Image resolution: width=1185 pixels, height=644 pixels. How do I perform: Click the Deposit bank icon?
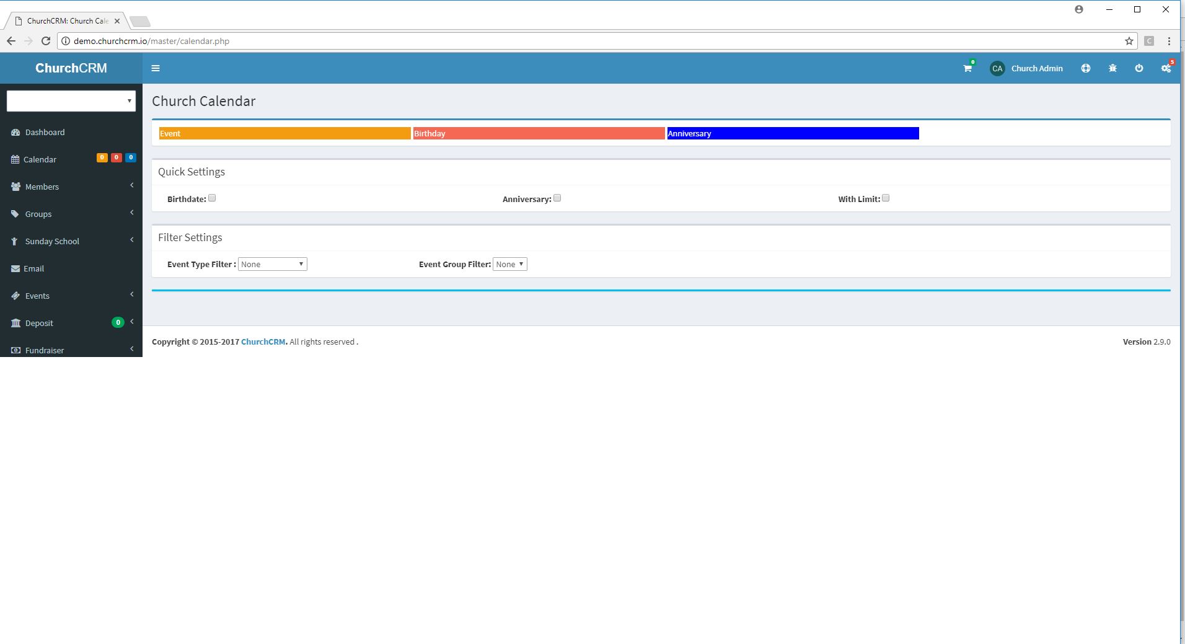tap(15, 323)
